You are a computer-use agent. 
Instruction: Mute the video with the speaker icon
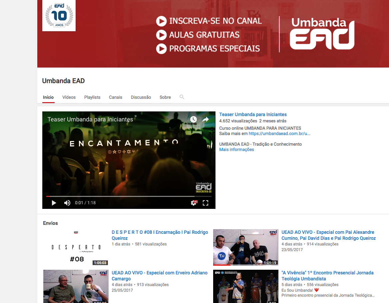click(67, 203)
